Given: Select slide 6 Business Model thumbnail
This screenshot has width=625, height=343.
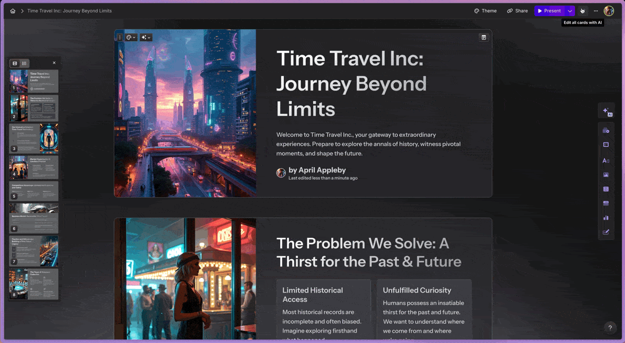Looking at the screenshot, I should pos(33,218).
